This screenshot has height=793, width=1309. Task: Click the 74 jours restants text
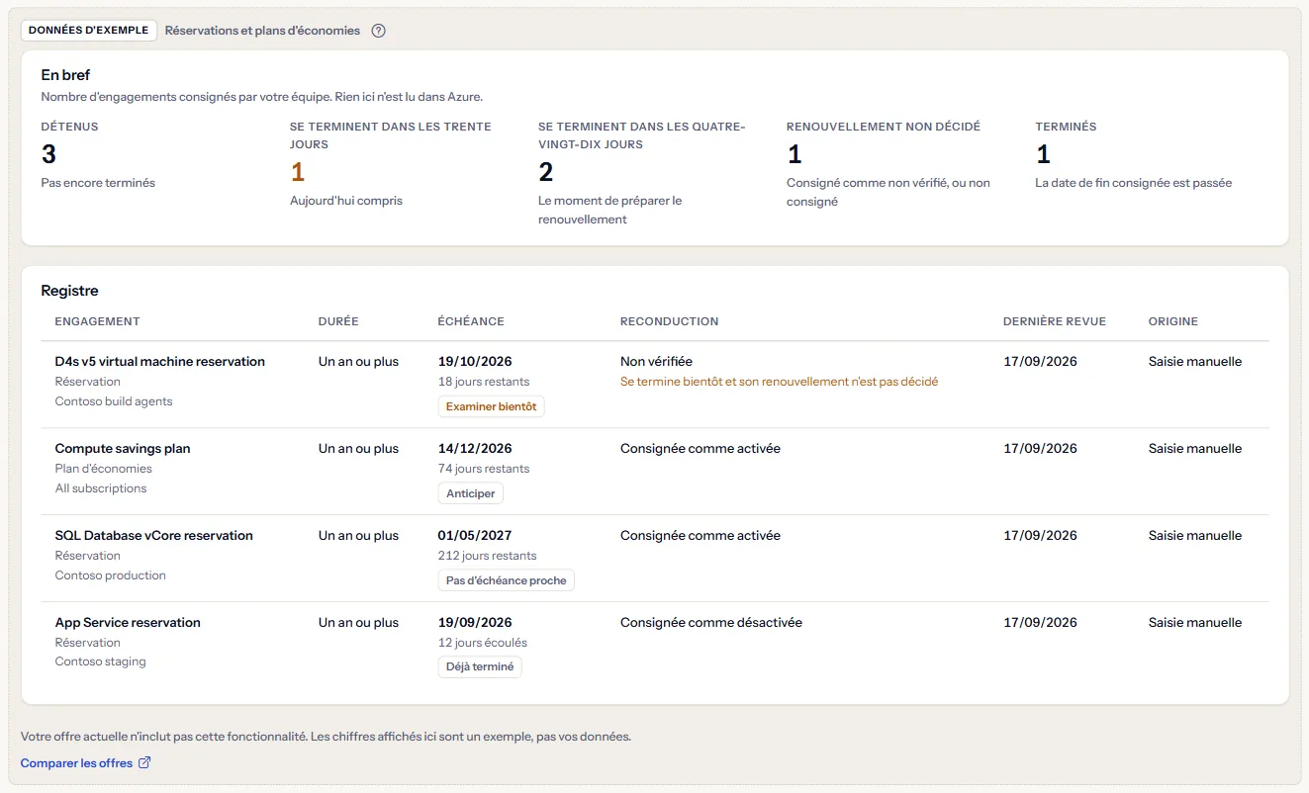(484, 469)
